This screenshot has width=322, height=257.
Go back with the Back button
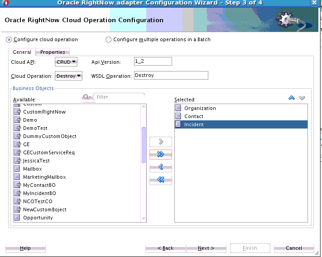pos(165,248)
